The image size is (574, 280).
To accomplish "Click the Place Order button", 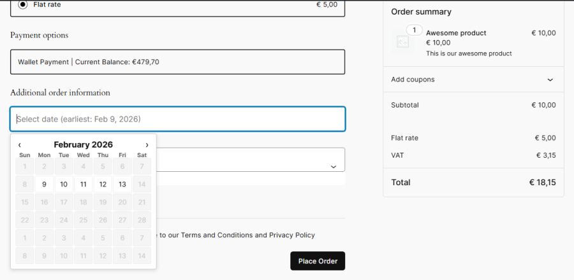I will click(x=318, y=261).
